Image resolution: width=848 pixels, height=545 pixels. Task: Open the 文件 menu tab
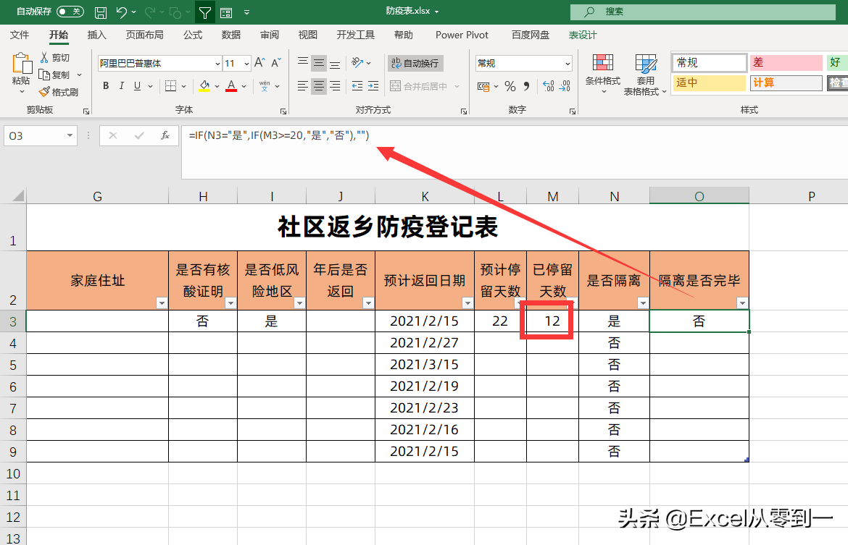point(20,35)
